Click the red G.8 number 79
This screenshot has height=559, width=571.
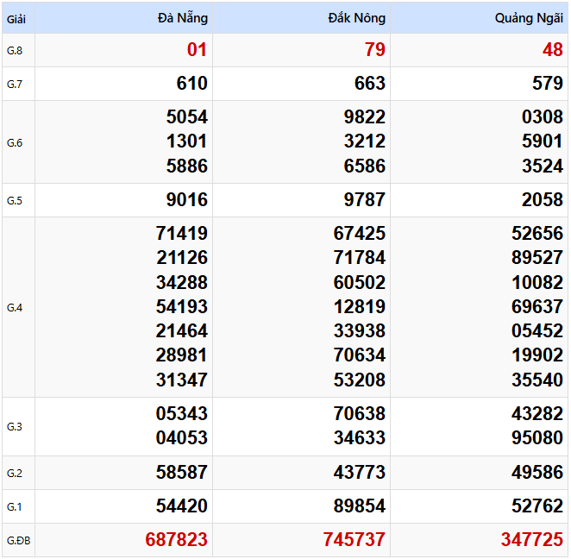coord(375,50)
